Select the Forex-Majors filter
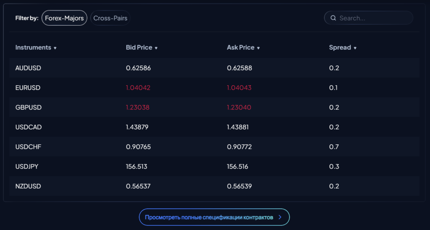The height and width of the screenshot is (230, 430). pyautogui.click(x=64, y=18)
